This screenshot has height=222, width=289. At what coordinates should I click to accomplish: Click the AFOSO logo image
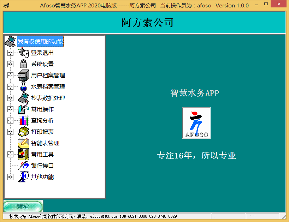(196, 123)
